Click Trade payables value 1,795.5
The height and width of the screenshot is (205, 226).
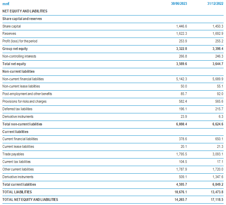point(181,154)
